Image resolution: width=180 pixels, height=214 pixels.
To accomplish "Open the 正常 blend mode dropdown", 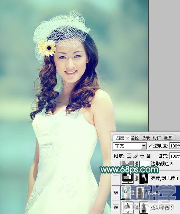I will [130, 146].
